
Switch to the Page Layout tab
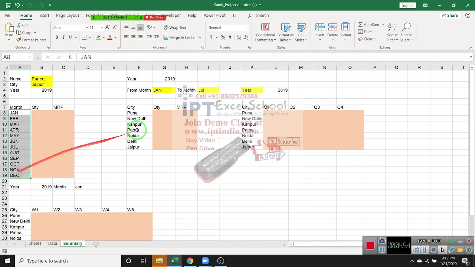coord(68,16)
